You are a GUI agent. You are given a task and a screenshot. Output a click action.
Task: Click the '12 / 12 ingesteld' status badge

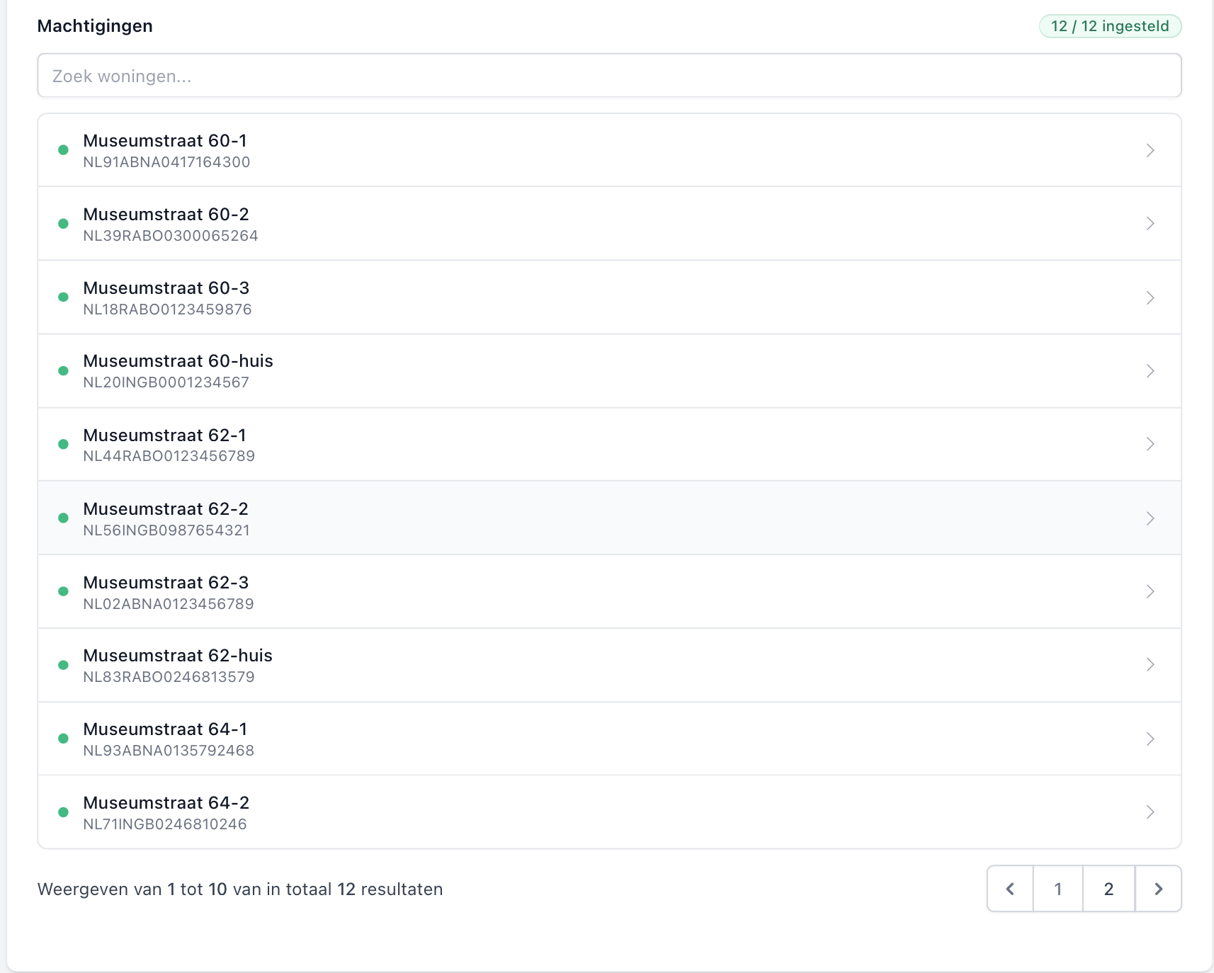click(x=1109, y=26)
